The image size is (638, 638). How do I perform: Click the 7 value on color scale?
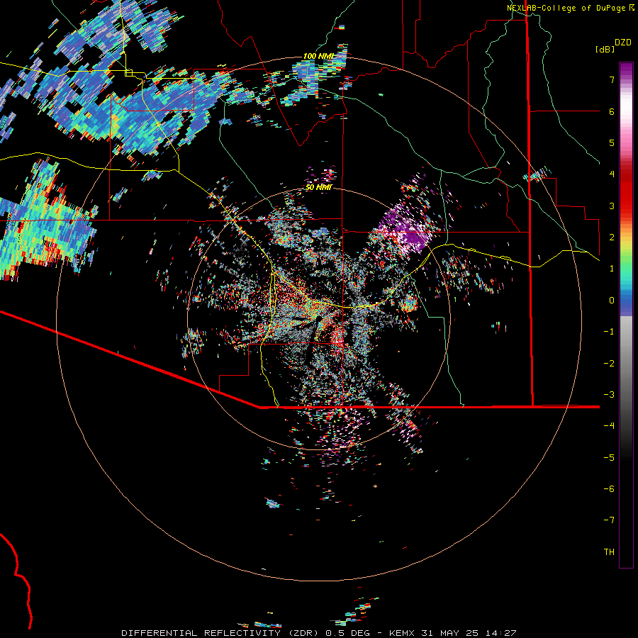tap(612, 79)
